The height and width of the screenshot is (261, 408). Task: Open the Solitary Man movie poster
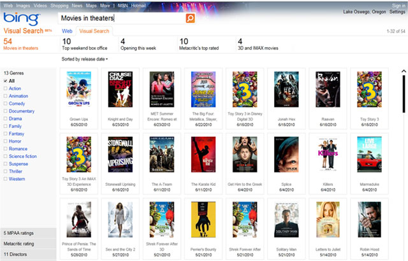286,220
